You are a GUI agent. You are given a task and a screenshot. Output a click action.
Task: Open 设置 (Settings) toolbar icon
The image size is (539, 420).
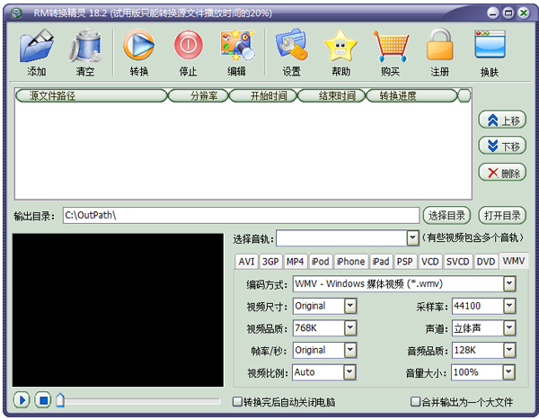tap(291, 46)
